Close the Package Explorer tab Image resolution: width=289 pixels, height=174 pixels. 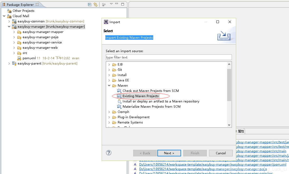tap(37, 4)
